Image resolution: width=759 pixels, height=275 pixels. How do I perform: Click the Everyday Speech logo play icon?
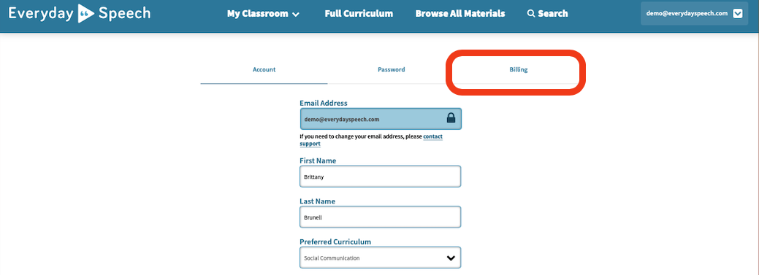(86, 14)
